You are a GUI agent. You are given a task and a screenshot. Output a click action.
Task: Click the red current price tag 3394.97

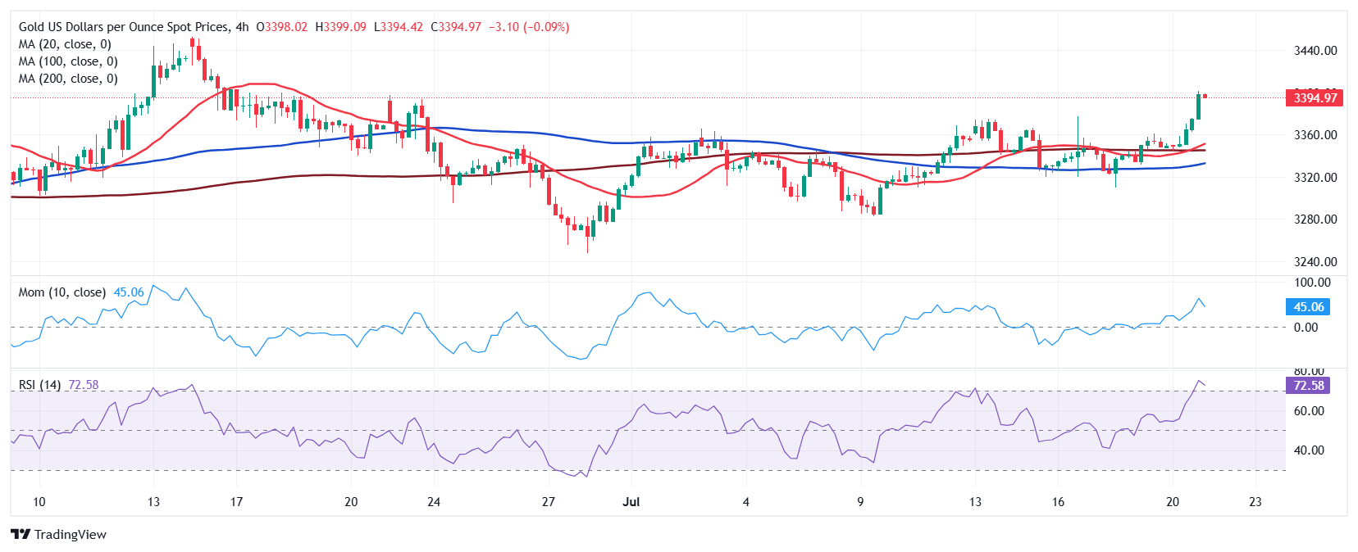[1315, 98]
